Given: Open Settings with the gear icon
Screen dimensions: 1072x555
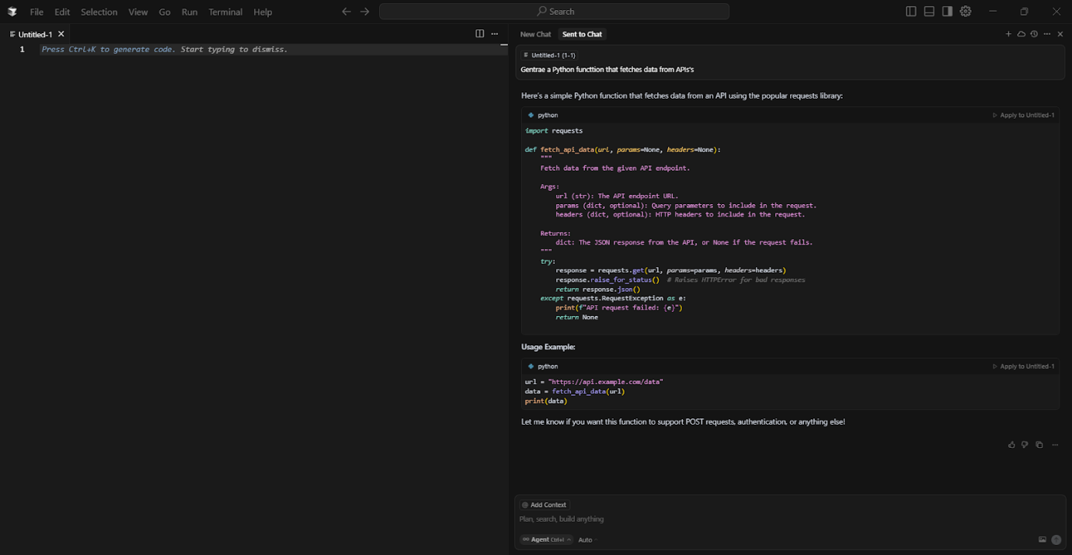Looking at the screenshot, I should click(965, 11).
